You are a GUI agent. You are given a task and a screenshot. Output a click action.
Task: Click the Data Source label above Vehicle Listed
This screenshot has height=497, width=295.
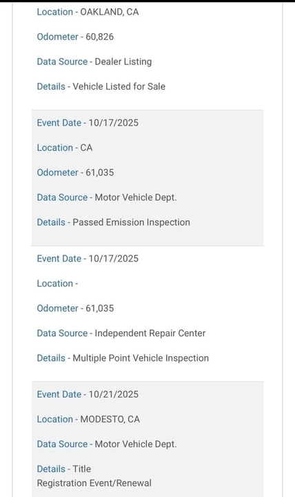tap(62, 61)
